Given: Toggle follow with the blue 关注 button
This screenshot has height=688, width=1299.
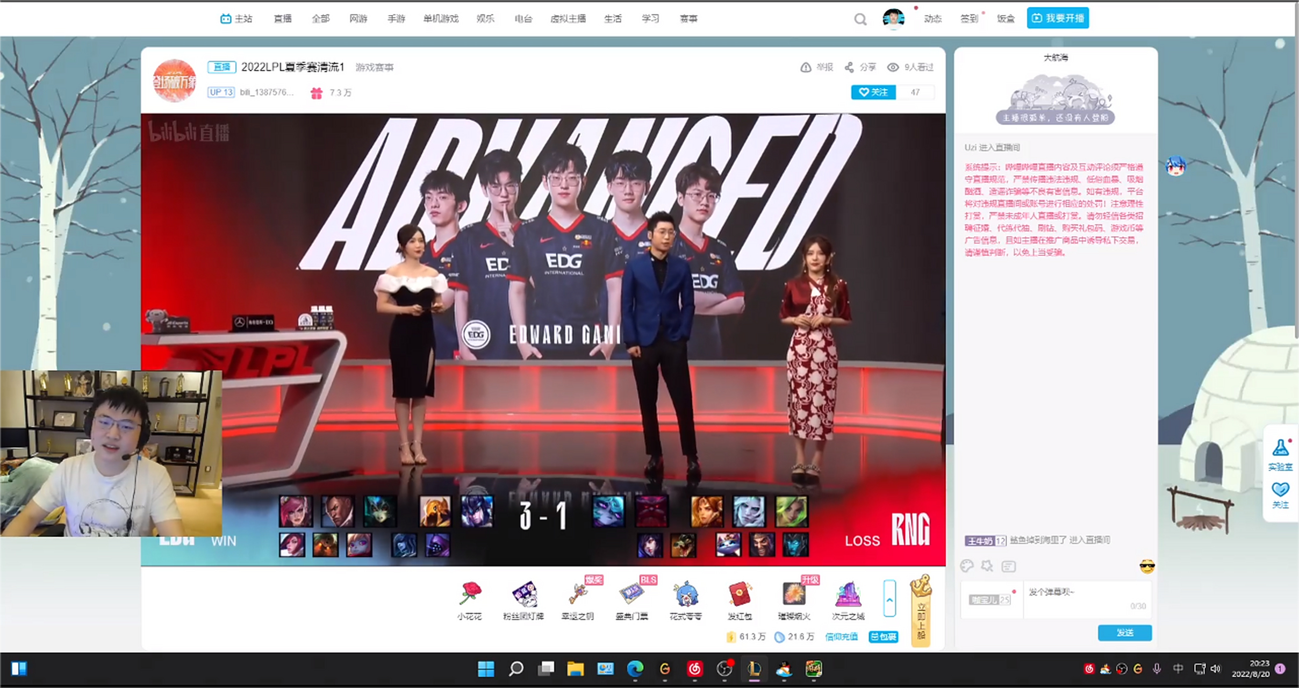Looking at the screenshot, I should (873, 92).
